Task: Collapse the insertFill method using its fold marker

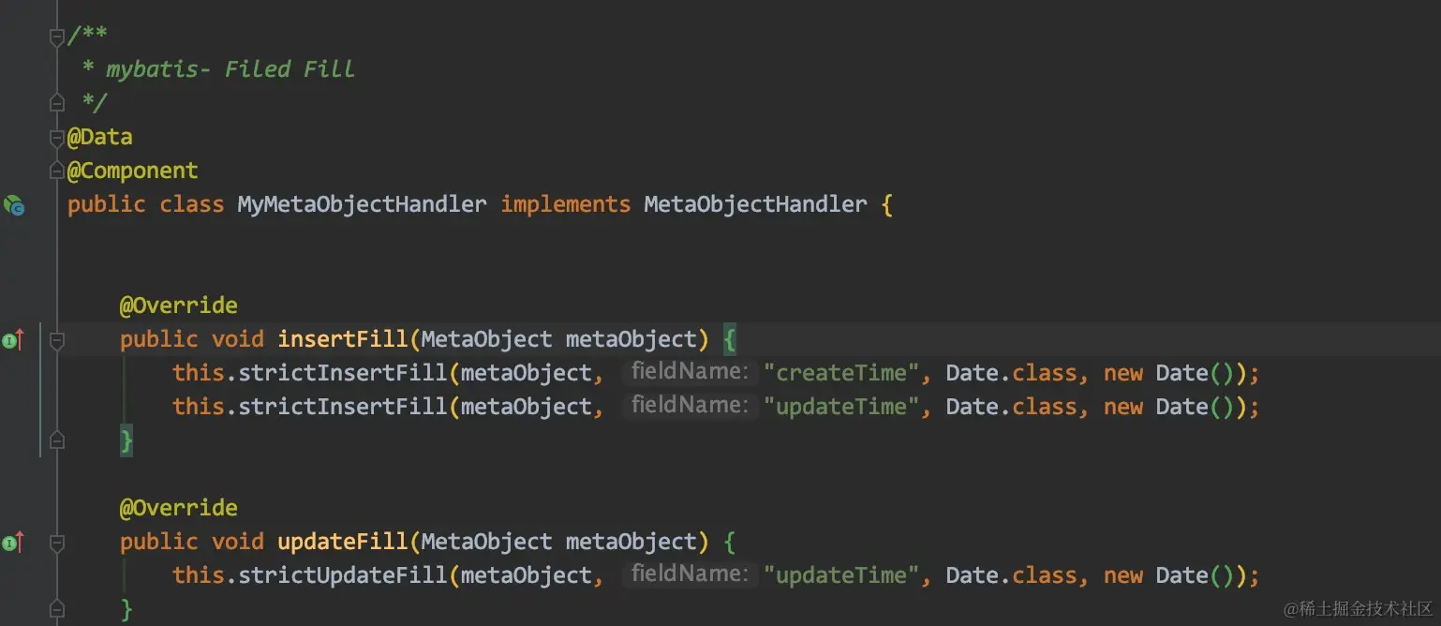Action: (57, 340)
